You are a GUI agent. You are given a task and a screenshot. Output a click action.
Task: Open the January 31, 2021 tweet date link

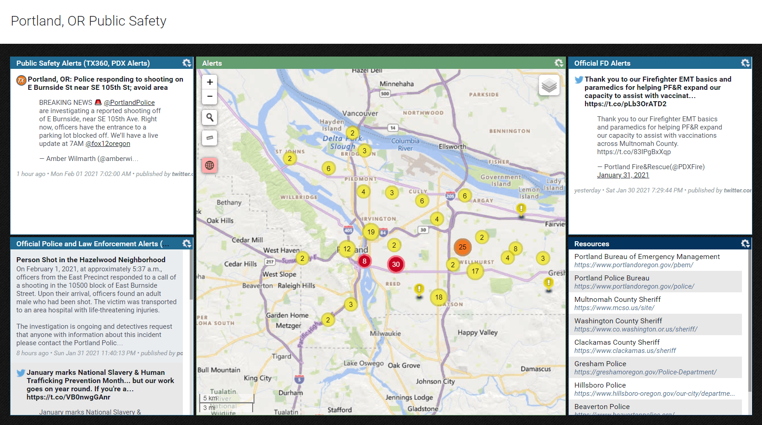pos(623,175)
